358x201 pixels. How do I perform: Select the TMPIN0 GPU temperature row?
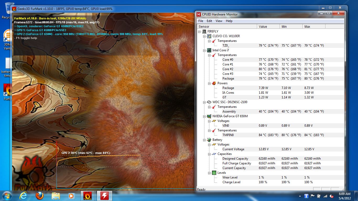tap(228, 135)
